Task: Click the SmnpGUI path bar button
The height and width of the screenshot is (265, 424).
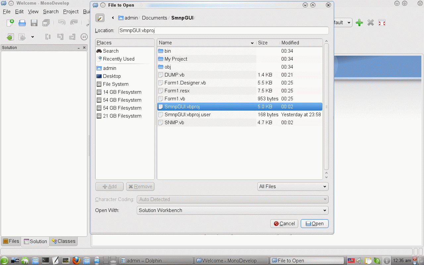Action: click(182, 18)
